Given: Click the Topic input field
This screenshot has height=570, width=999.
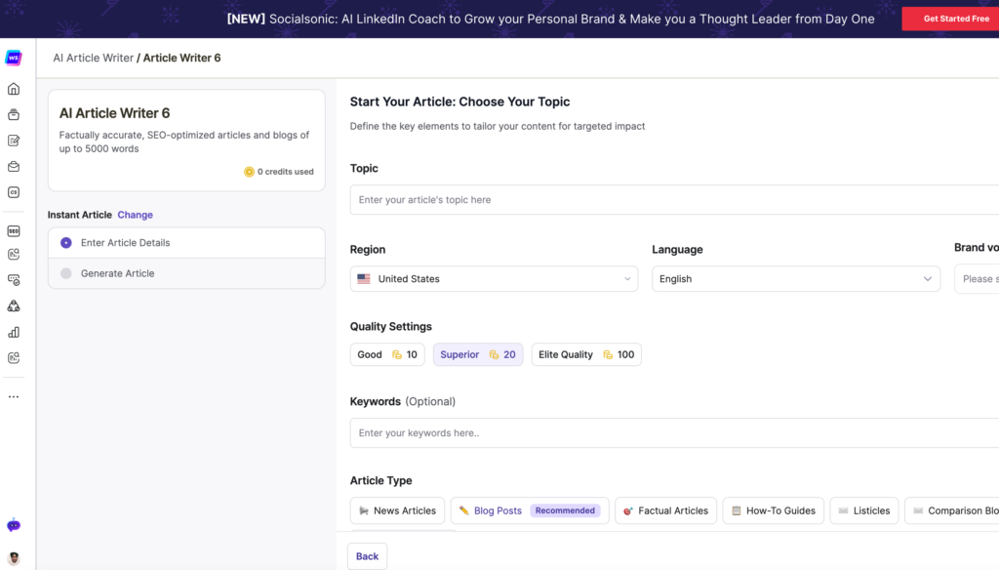Looking at the screenshot, I should [673, 200].
